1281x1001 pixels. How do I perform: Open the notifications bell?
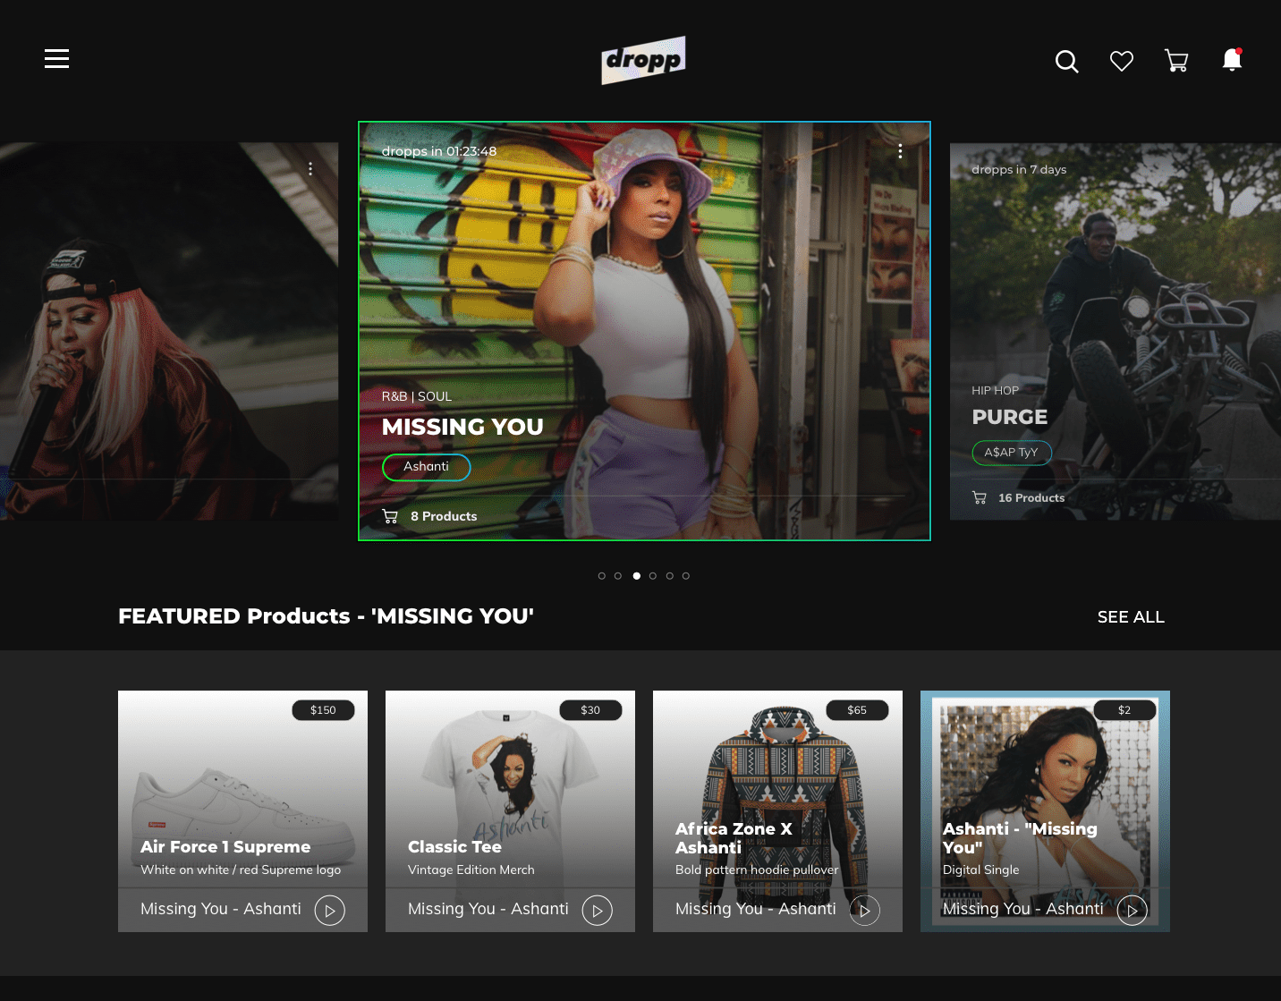tap(1232, 60)
